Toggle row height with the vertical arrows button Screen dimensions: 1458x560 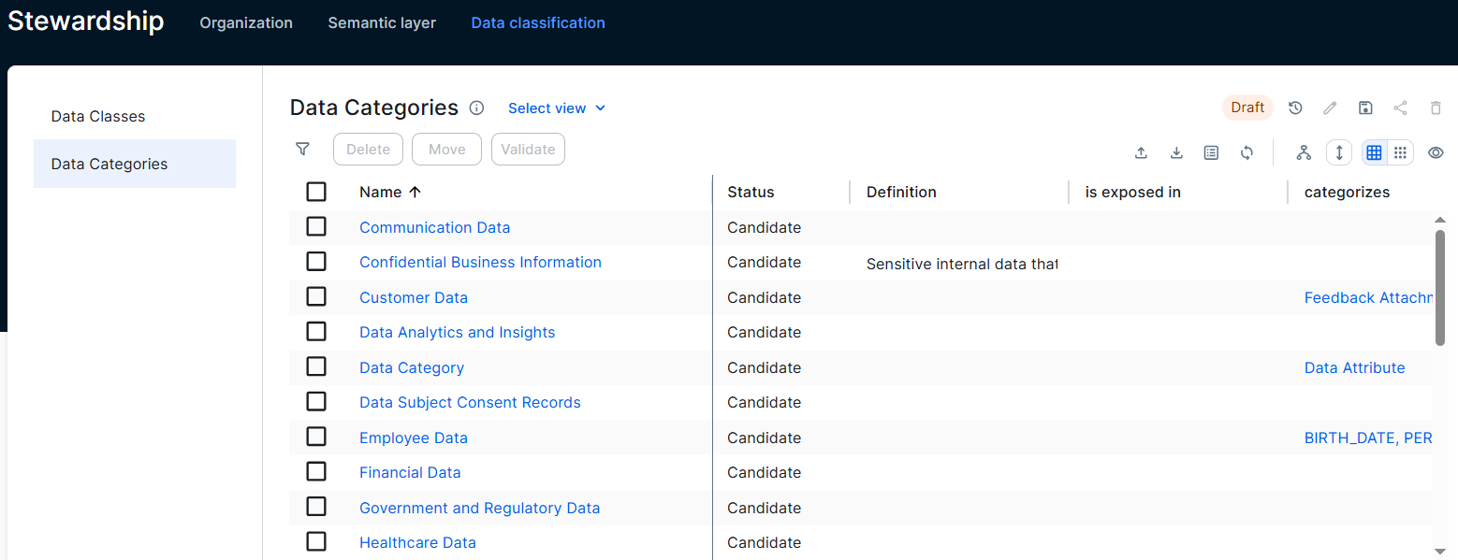click(x=1339, y=152)
